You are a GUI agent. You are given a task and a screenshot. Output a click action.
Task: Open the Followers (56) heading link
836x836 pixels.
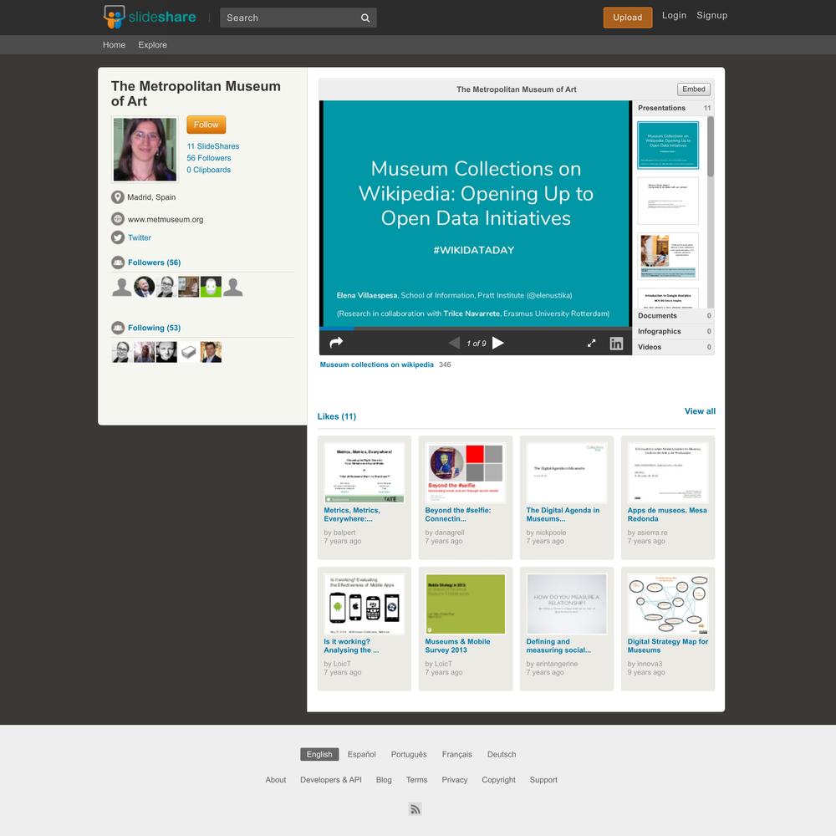[154, 263]
